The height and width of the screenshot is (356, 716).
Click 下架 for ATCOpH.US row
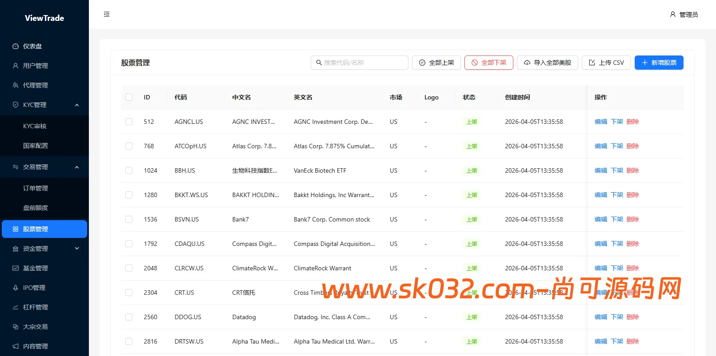point(617,146)
